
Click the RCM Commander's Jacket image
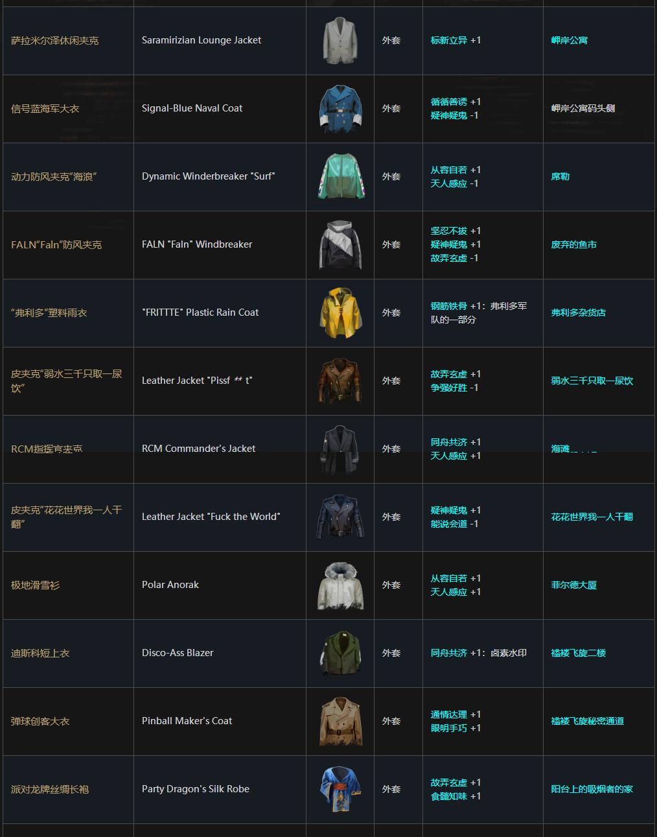(x=340, y=449)
